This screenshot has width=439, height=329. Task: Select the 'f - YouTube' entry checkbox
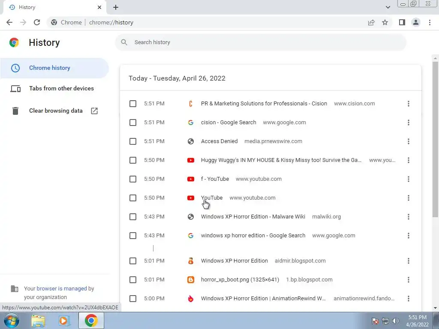(133, 179)
